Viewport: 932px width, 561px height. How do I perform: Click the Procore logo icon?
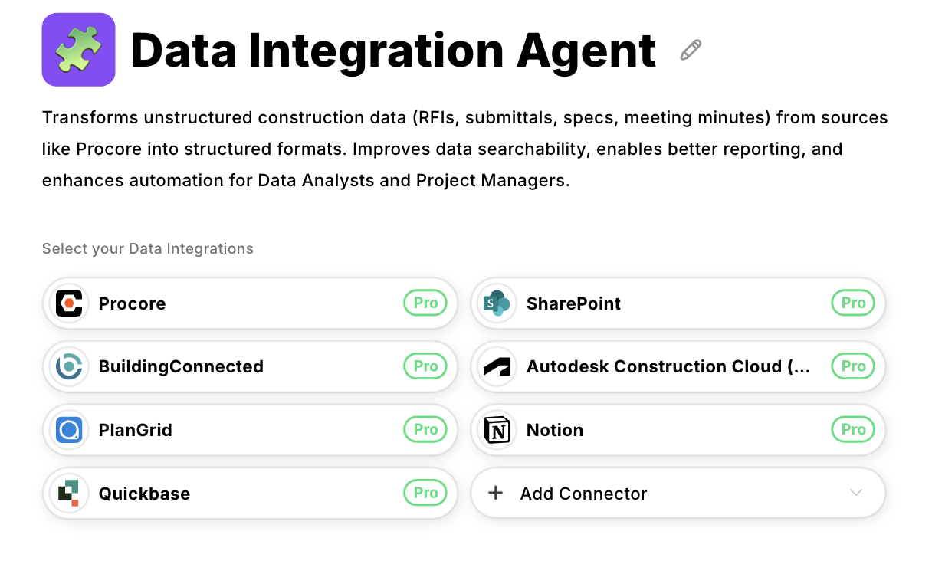(69, 303)
